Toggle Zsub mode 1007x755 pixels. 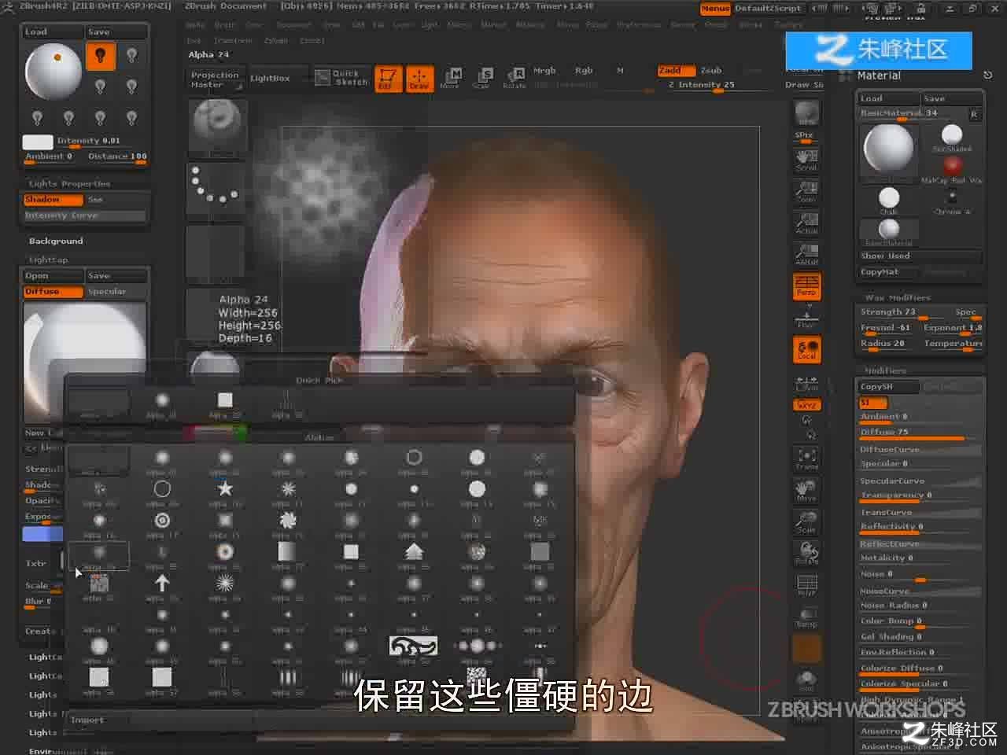711,71
